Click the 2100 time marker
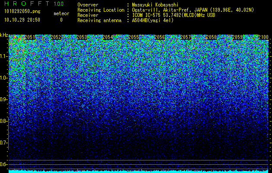 tap(263, 37)
